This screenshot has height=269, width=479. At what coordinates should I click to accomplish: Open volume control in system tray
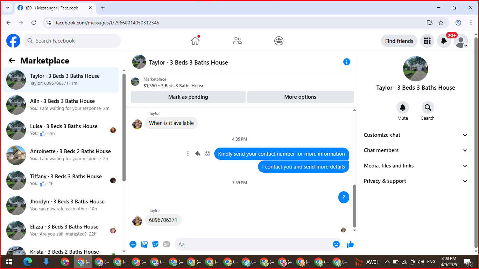click(x=421, y=262)
